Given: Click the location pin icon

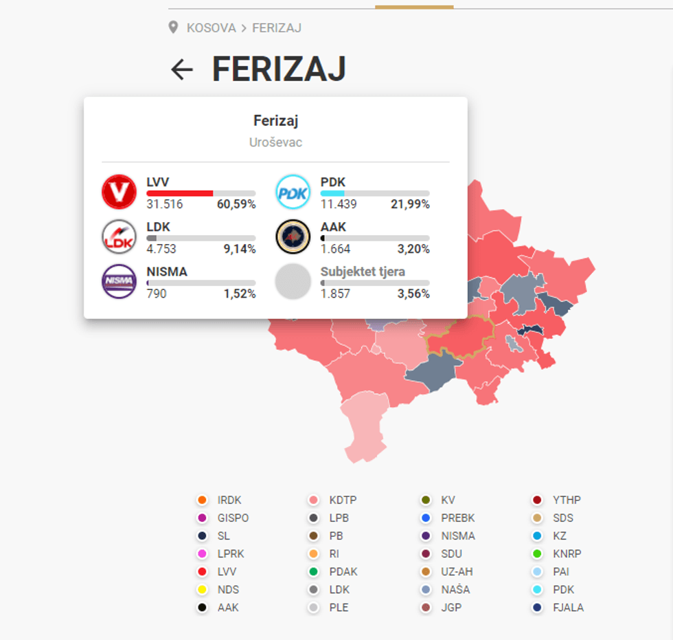Looking at the screenshot, I should pyautogui.click(x=174, y=28).
